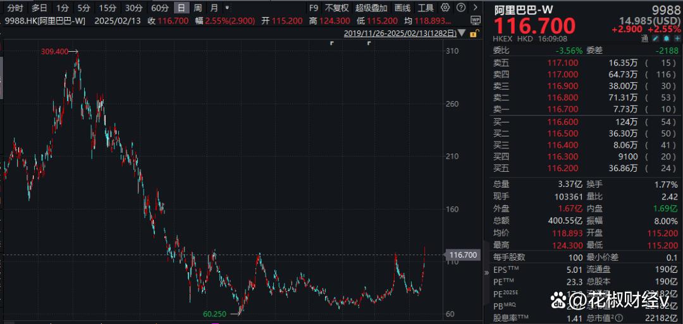
Task: Click info icon next to 总市值
Action: [x=619, y=318]
